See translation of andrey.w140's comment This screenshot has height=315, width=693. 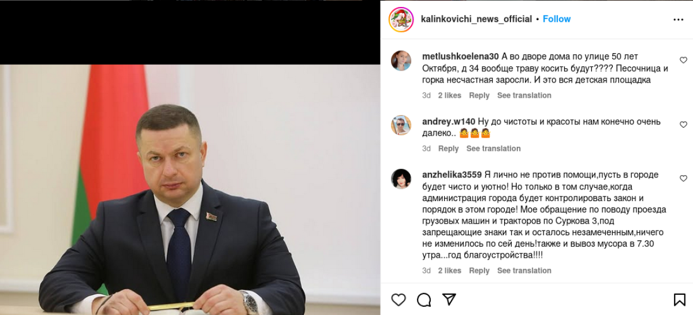(x=494, y=149)
